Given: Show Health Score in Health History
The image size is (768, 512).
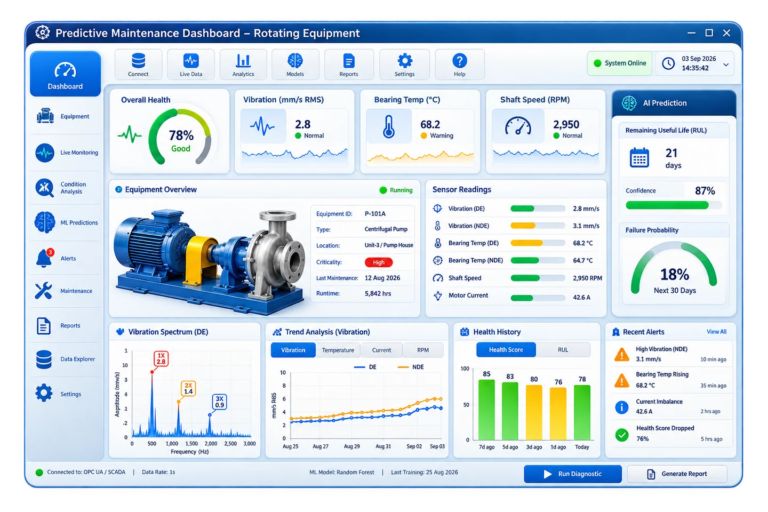Looking at the screenshot, I should coord(506,350).
